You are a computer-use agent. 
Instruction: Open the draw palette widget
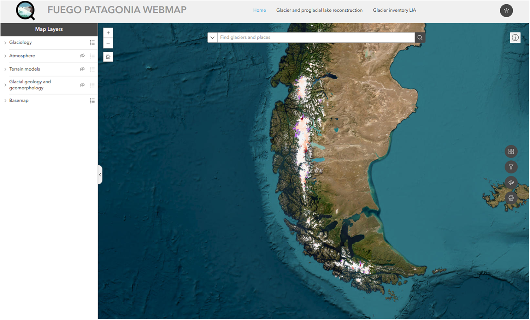point(511,183)
